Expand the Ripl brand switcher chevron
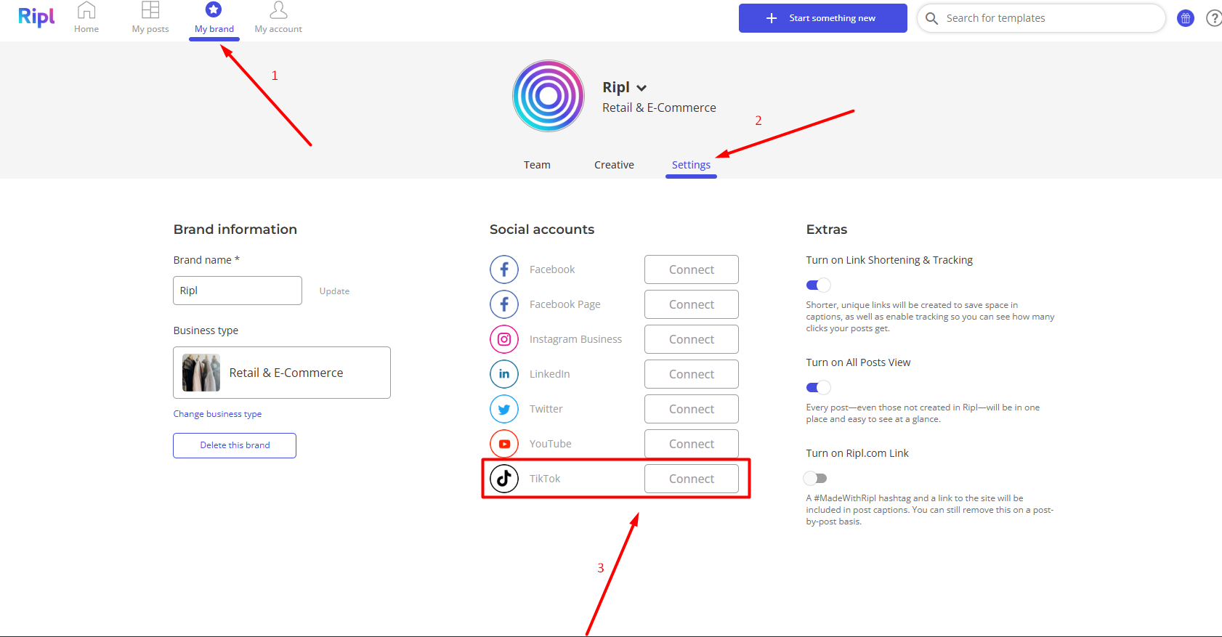This screenshot has height=637, width=1222. pyautogui.click(x=642, y=88)
